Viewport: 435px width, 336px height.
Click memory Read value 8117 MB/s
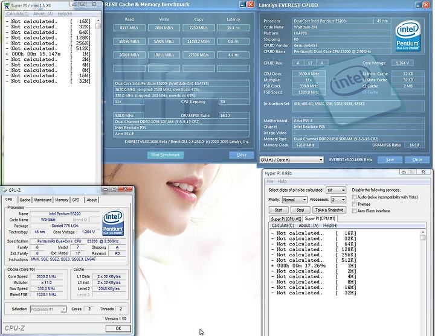pos(129,28)
